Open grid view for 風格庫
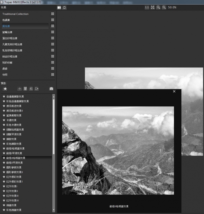204x214 pixels. coord(53,26)
